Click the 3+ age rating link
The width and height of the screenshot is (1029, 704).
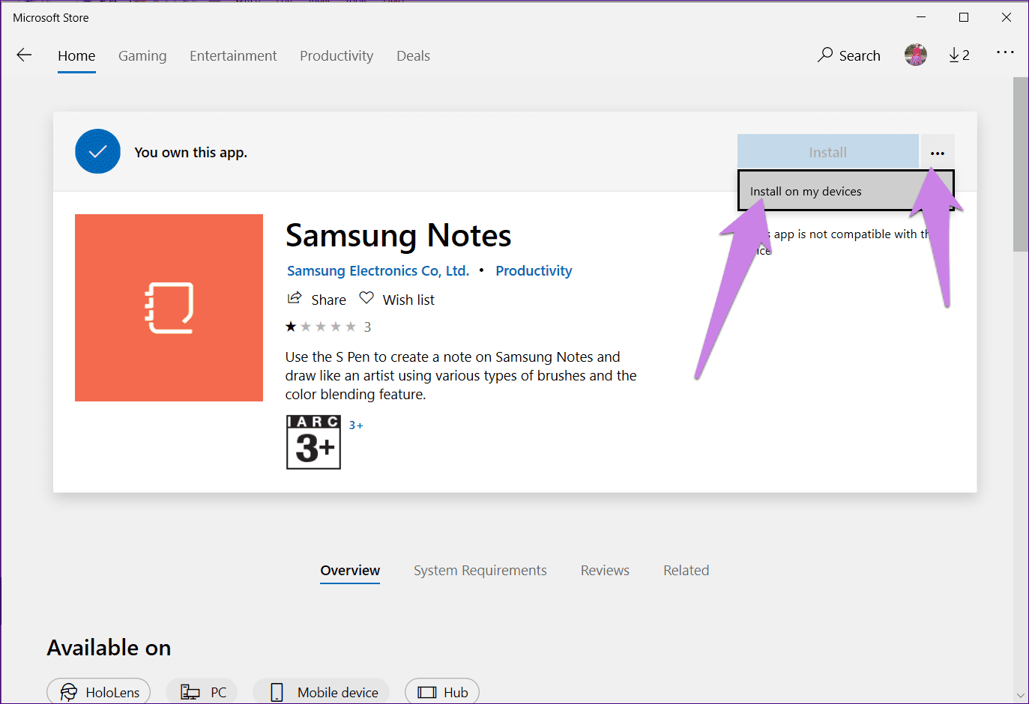click(x=356, y=425)
